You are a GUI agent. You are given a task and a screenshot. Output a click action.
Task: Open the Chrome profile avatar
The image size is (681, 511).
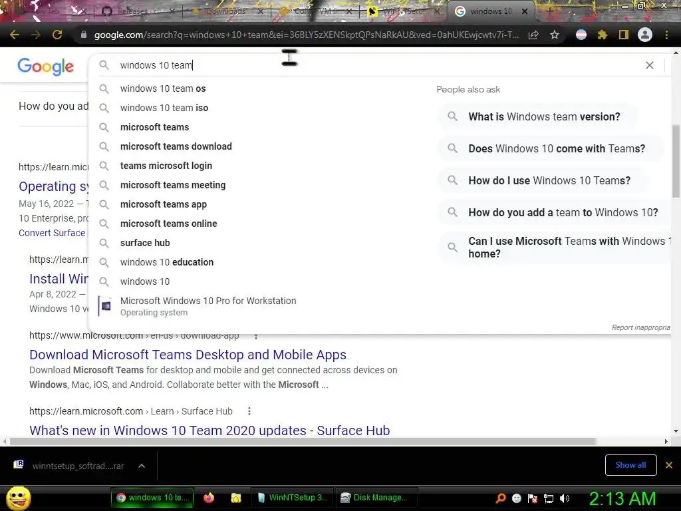pos(645,35)
